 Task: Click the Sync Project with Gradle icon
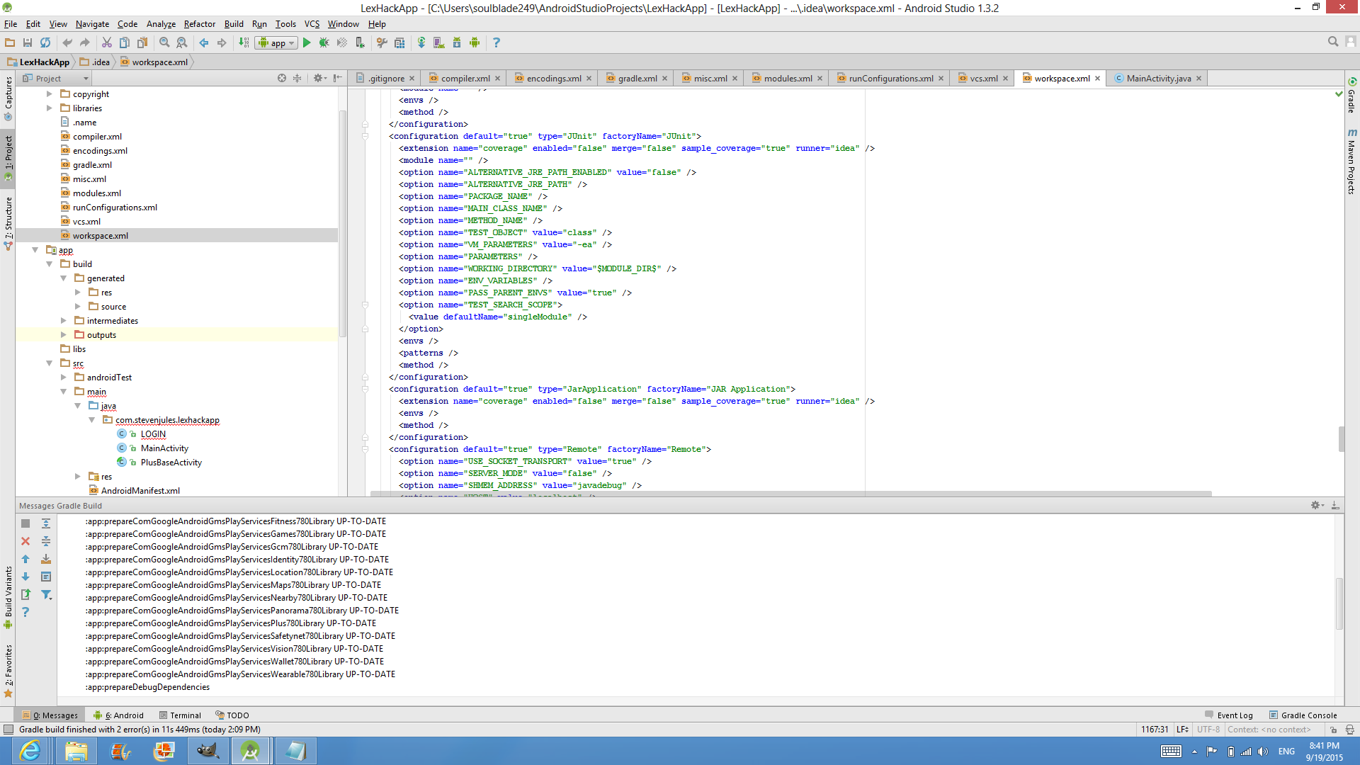coord(421,42)
